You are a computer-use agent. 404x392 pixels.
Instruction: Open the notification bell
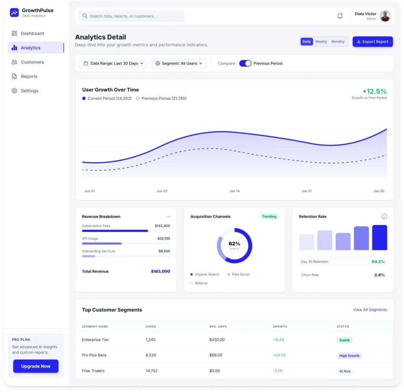(x=340, y=16)
